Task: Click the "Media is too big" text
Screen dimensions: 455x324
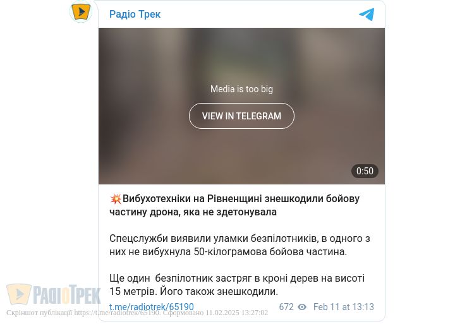Action: coord(241,89)
